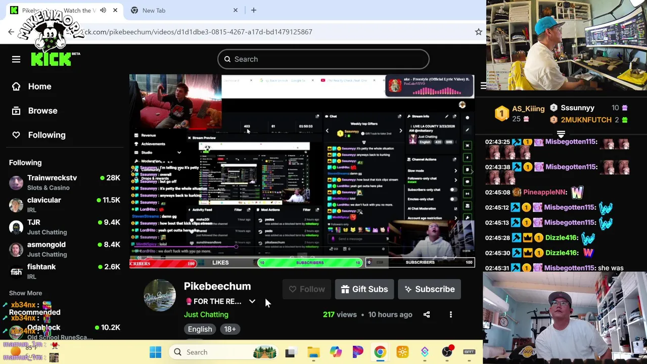Screen dimensions: 647x364
Task: Open fishtank channel from Following list
Action: click(65, 271)
